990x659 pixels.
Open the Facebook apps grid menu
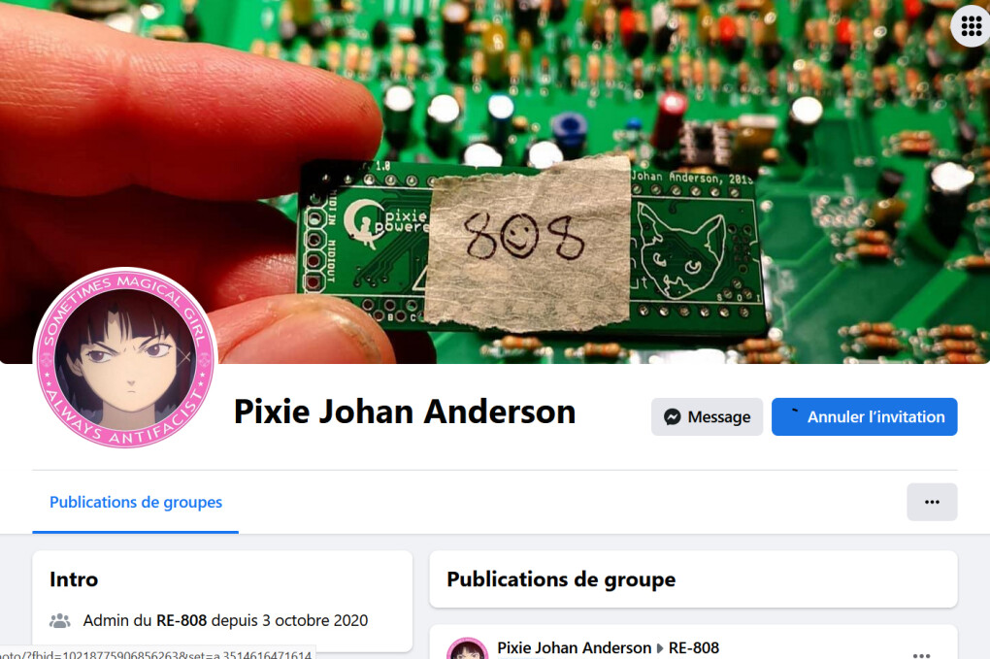(971, 25)
